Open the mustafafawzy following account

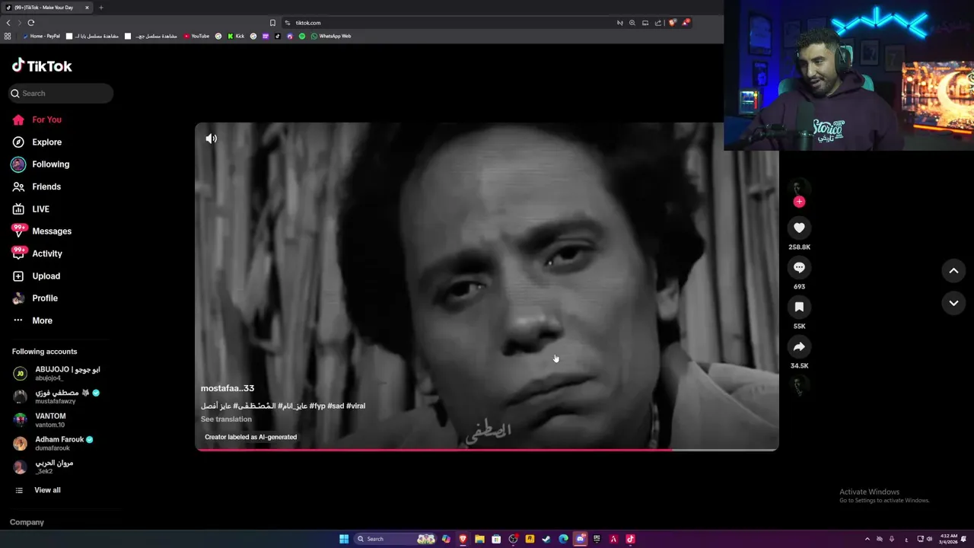point(57,397)
